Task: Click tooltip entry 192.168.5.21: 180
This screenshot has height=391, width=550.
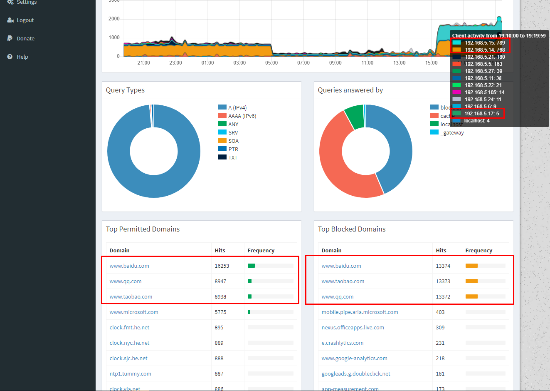Action: [x=478, y=57]
